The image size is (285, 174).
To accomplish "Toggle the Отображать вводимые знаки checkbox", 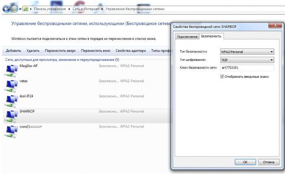I will point(222,76).
